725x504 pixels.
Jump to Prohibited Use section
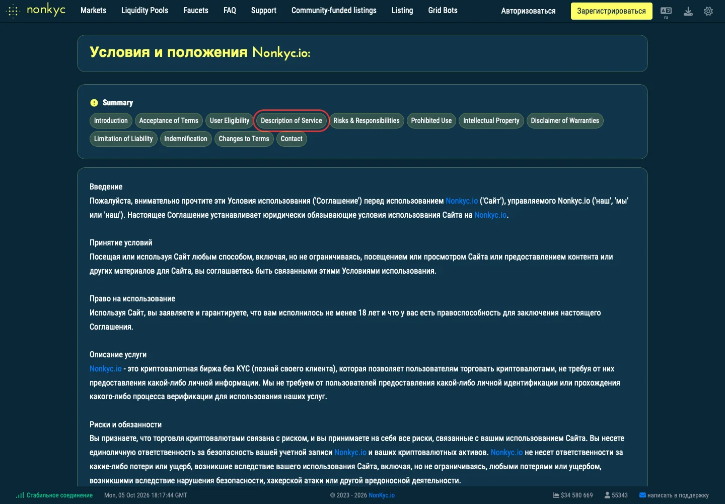pos(431,121)
